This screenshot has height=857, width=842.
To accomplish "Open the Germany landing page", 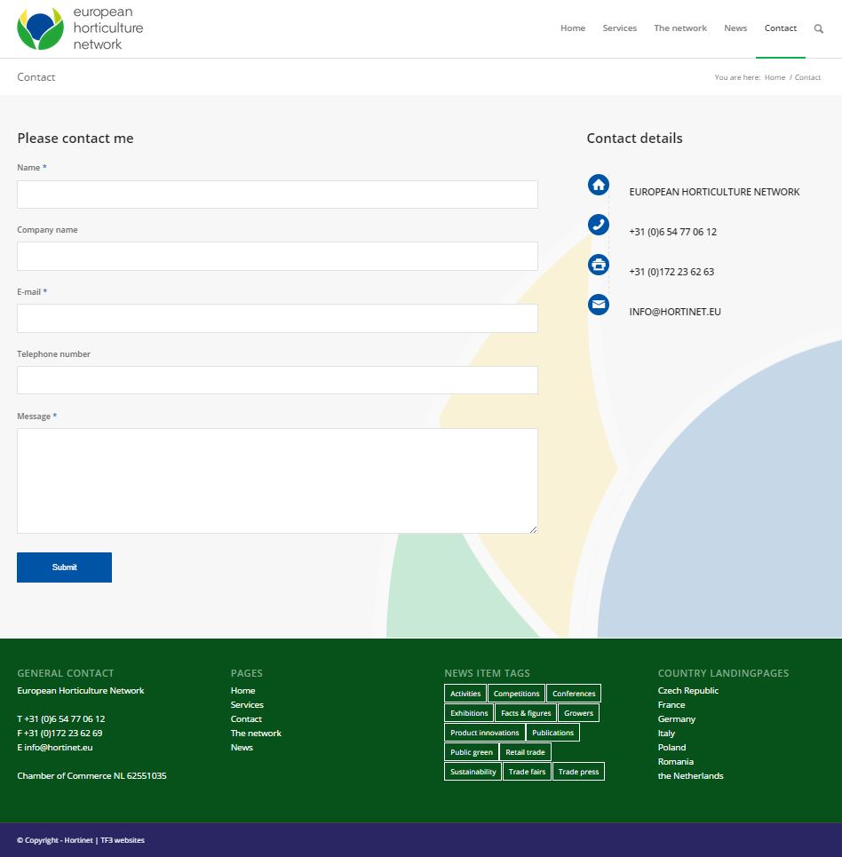I will [676, 718].
